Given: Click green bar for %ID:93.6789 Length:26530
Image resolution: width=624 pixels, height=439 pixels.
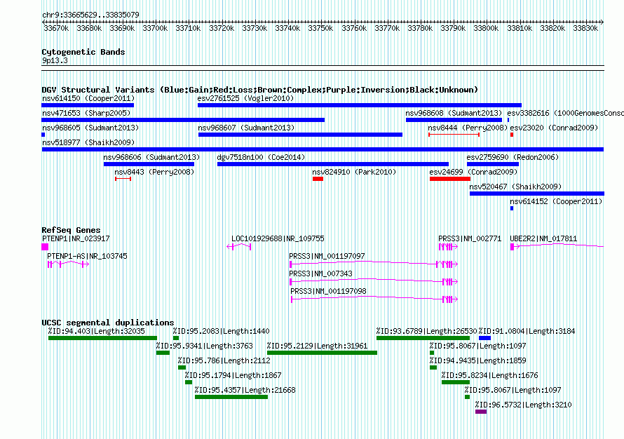Looking at the screenshot, I should pos(423,338).
